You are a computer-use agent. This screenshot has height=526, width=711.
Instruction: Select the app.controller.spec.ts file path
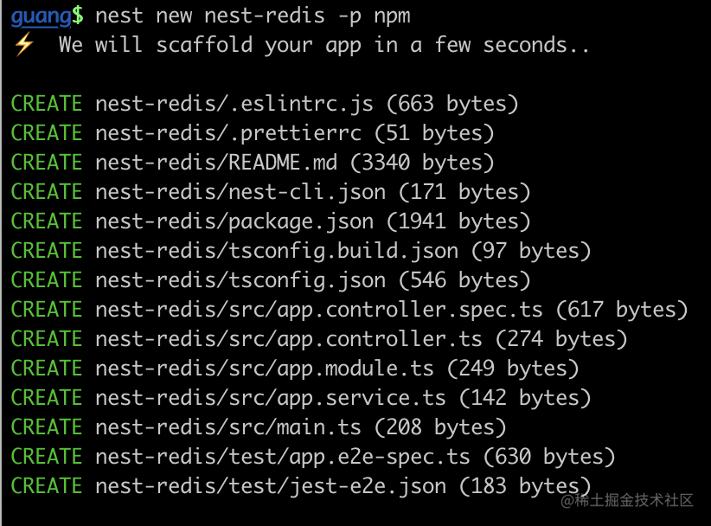319,310
